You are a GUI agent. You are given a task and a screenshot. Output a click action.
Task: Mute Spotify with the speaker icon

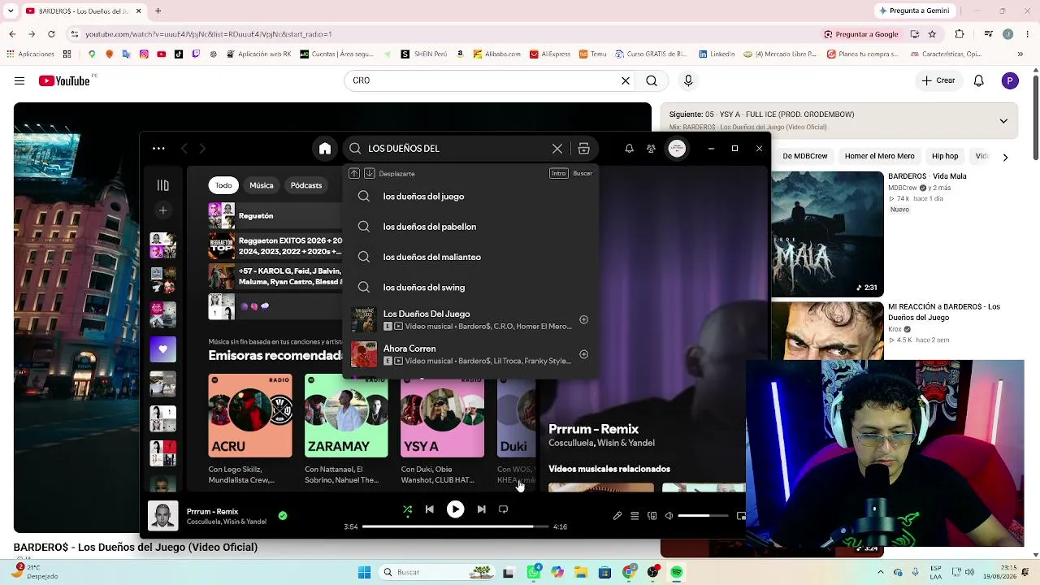669,516
